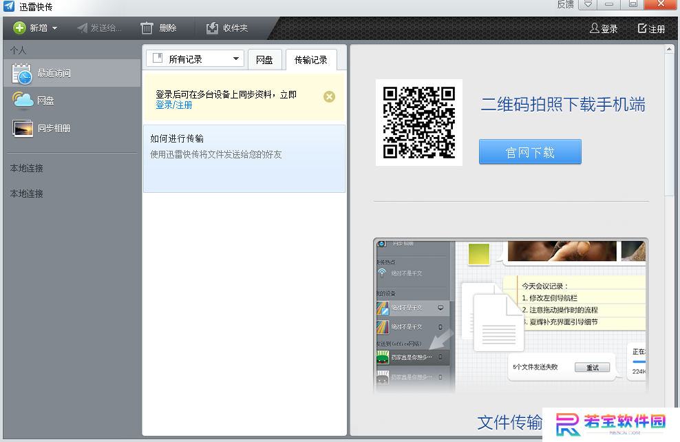This screenshot has width=680, height=442.
Task: Click the 使用迅雷快传将文件发送给您的好友 description
Action: tap(216, 154)
